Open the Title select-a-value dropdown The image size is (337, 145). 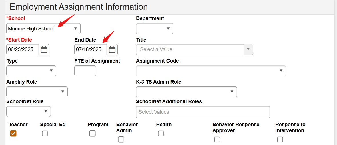(194, 49)
